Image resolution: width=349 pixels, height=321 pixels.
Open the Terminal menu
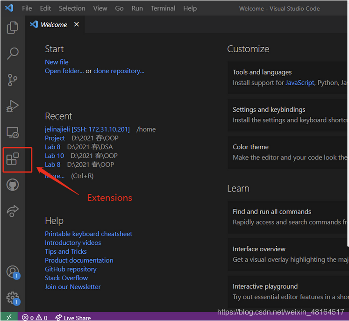click(163, 8)
